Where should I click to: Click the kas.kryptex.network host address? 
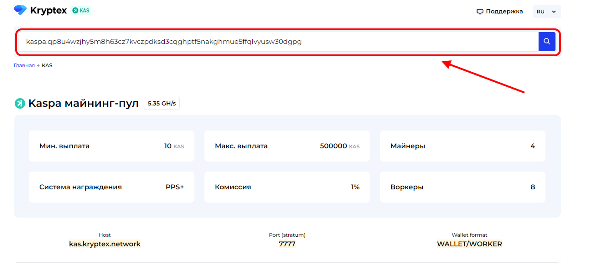[x=105, y=244]
